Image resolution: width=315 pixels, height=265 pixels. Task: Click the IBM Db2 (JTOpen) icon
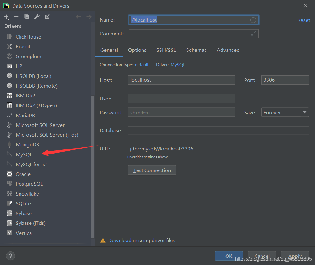9,105
